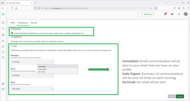Click the browser address bar URL
This screenshot has width=190, height=101.
point(66,8)
